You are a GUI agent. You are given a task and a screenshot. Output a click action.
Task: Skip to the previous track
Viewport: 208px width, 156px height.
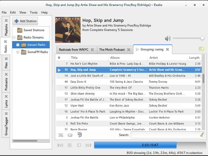pyautogui.click(x=60, y=145)
